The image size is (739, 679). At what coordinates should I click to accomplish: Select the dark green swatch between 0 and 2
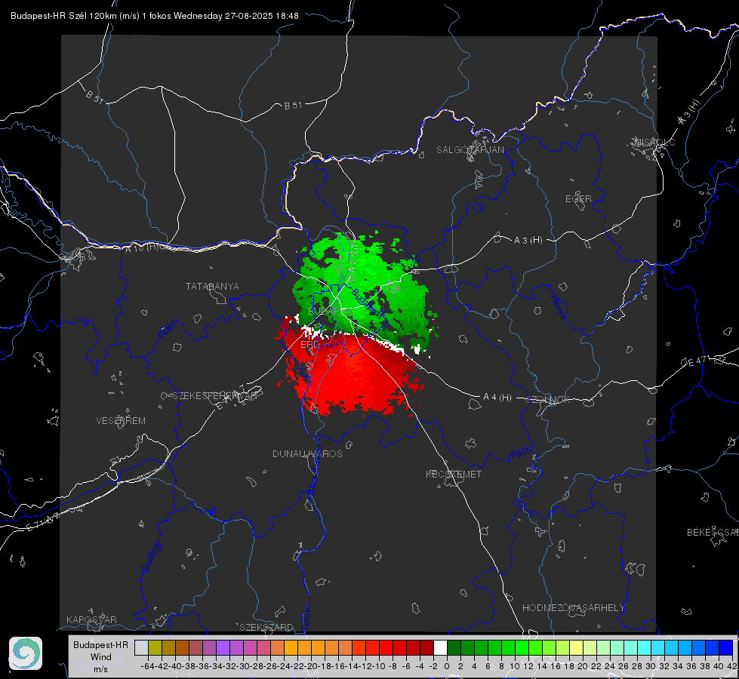[x=454, y=647]
